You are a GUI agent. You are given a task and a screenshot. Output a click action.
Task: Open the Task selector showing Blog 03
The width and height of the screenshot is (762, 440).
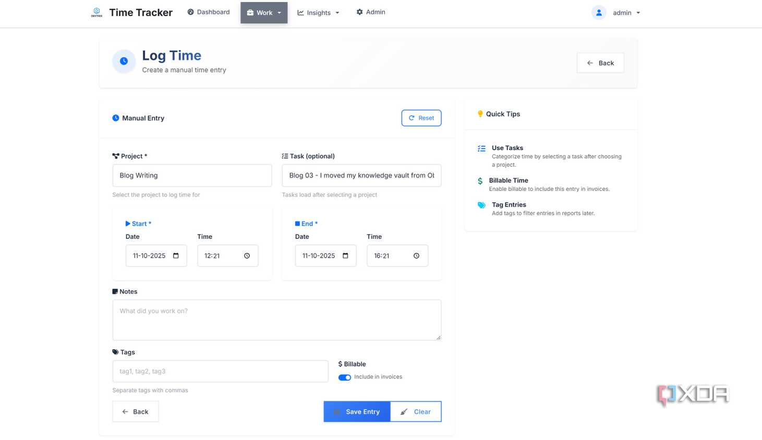(361, 176)
